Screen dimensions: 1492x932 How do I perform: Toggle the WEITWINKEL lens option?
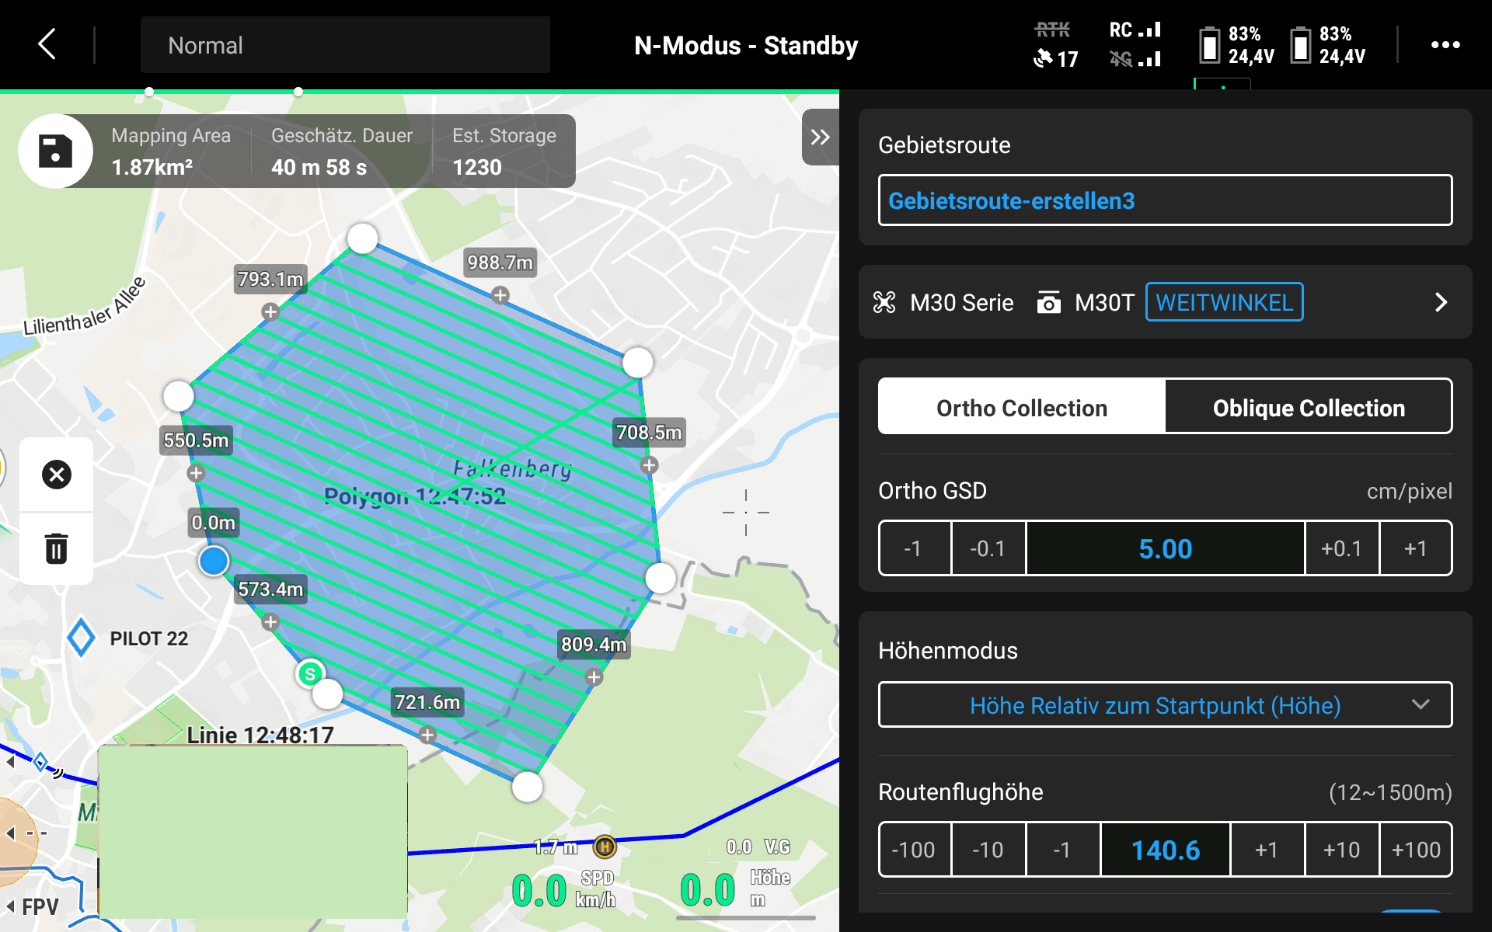tap(1224, 302)
